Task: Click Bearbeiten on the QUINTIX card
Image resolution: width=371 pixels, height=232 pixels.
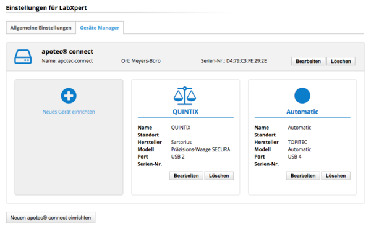Action: pos(186,176)
